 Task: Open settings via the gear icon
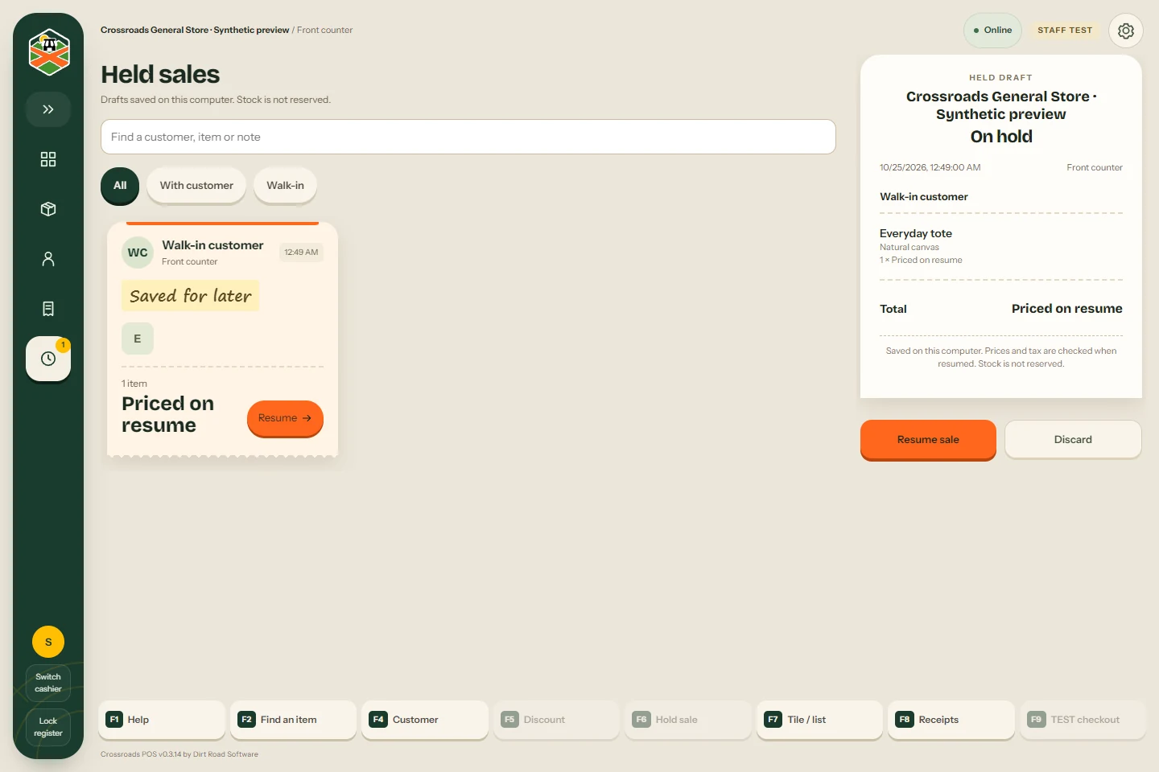click(x=1126, y=31)
